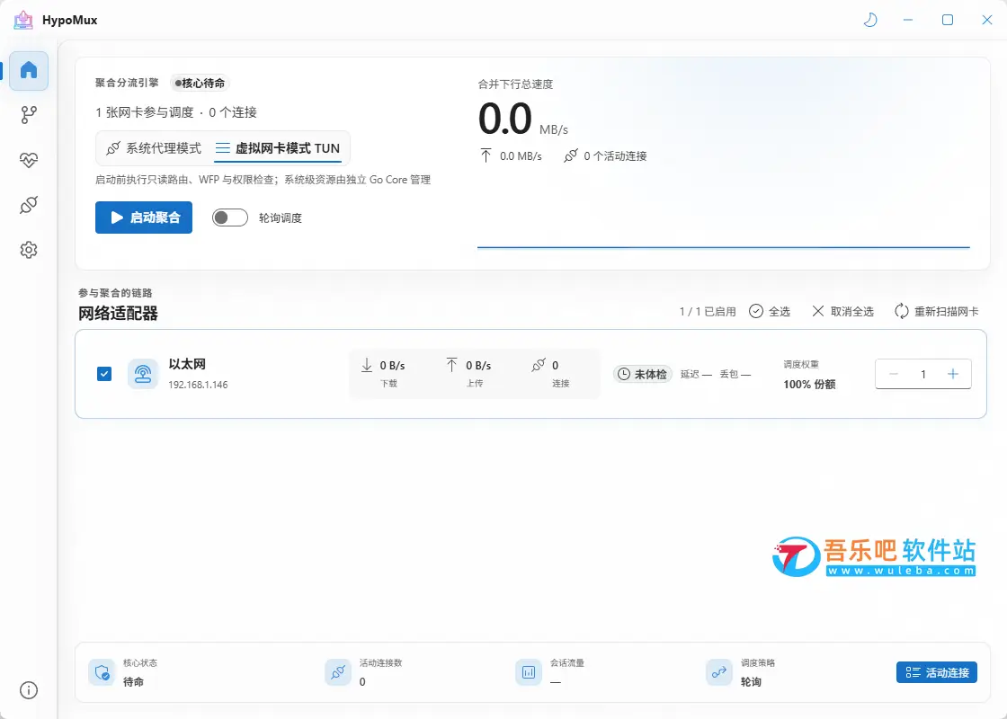Open the heartbeat health check page
Image resolution: width=1007 pixels, height=719 pixels.
click(29, 160)
